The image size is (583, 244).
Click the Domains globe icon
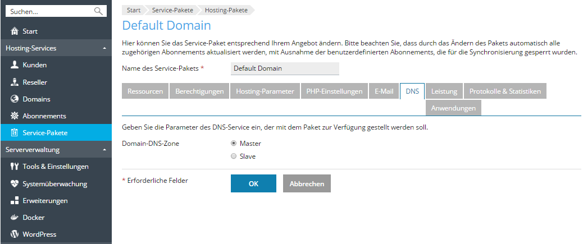point(15,99)
